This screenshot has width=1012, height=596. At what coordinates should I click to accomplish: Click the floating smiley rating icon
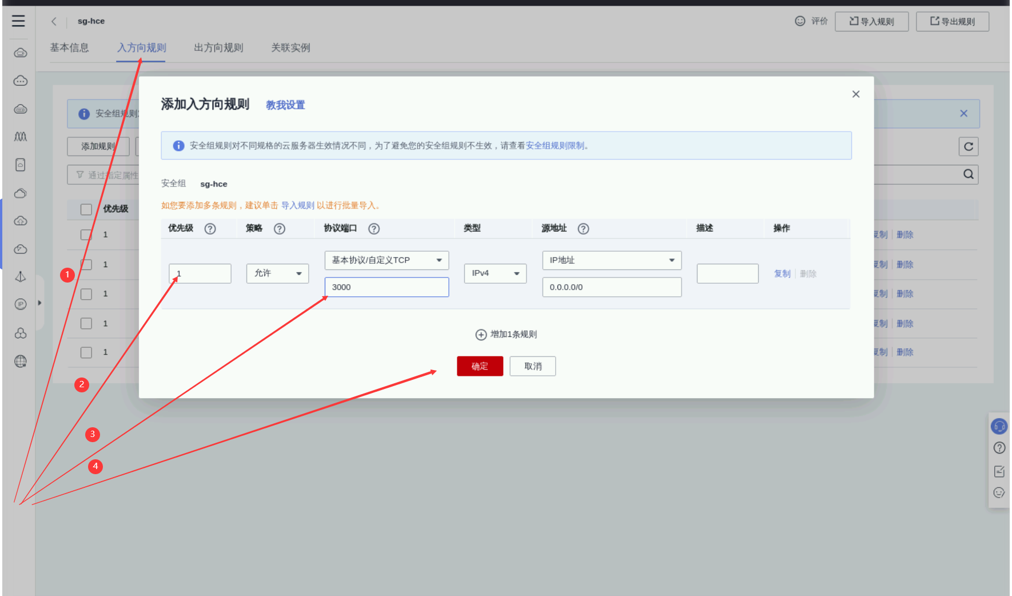click(999, 492)
